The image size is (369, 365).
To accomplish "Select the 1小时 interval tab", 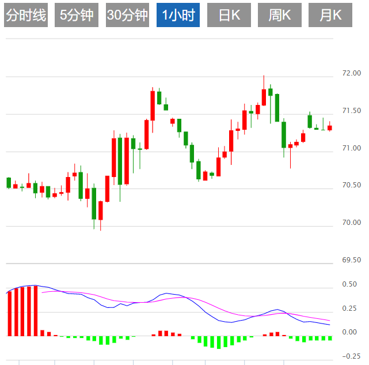I will coord(178,15).
